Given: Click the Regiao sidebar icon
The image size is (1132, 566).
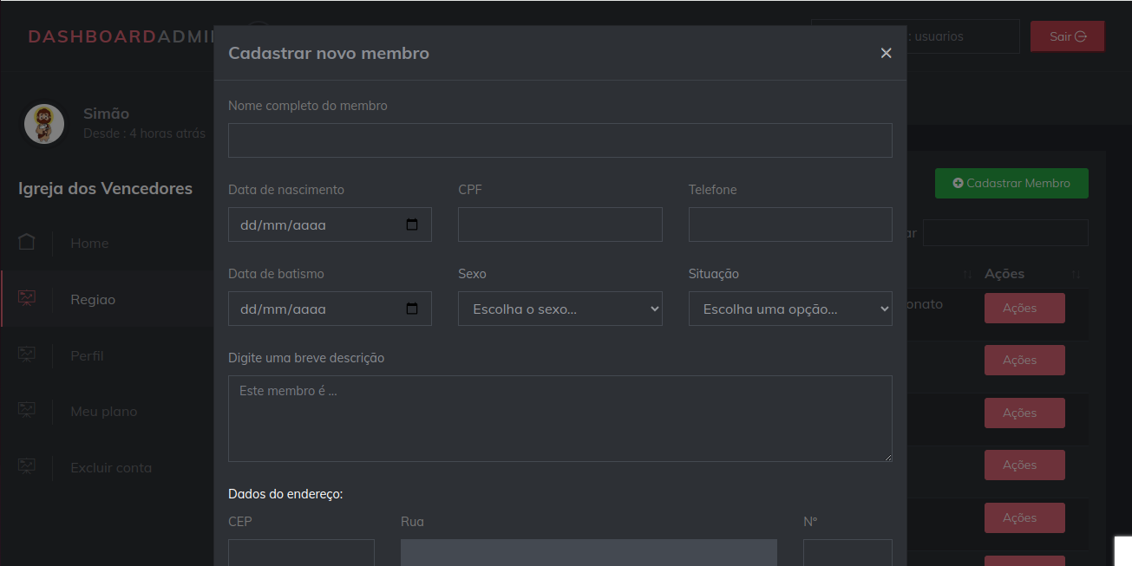Looking at the screenshot, I should point(27,299).
